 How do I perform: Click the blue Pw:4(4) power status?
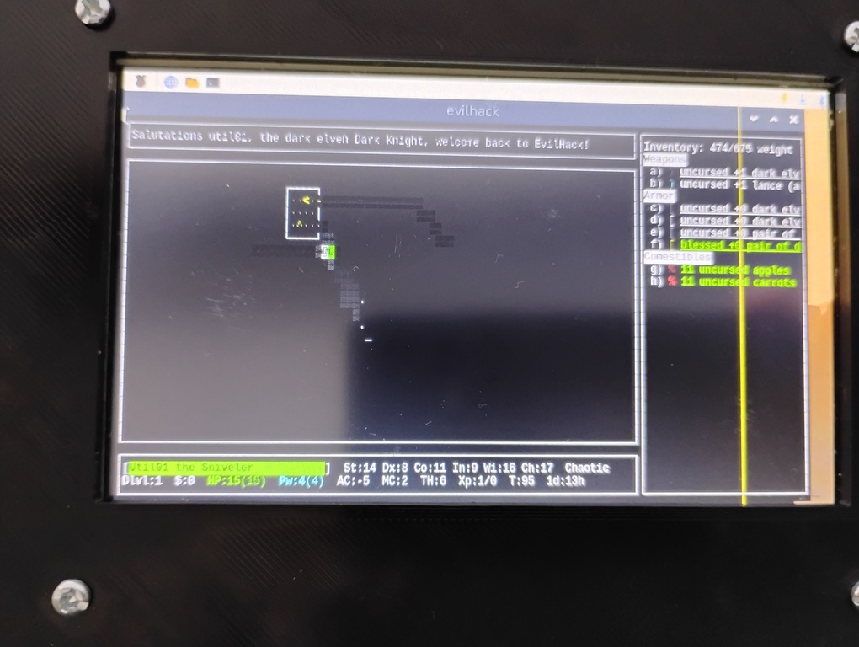[x=301, y=480]
